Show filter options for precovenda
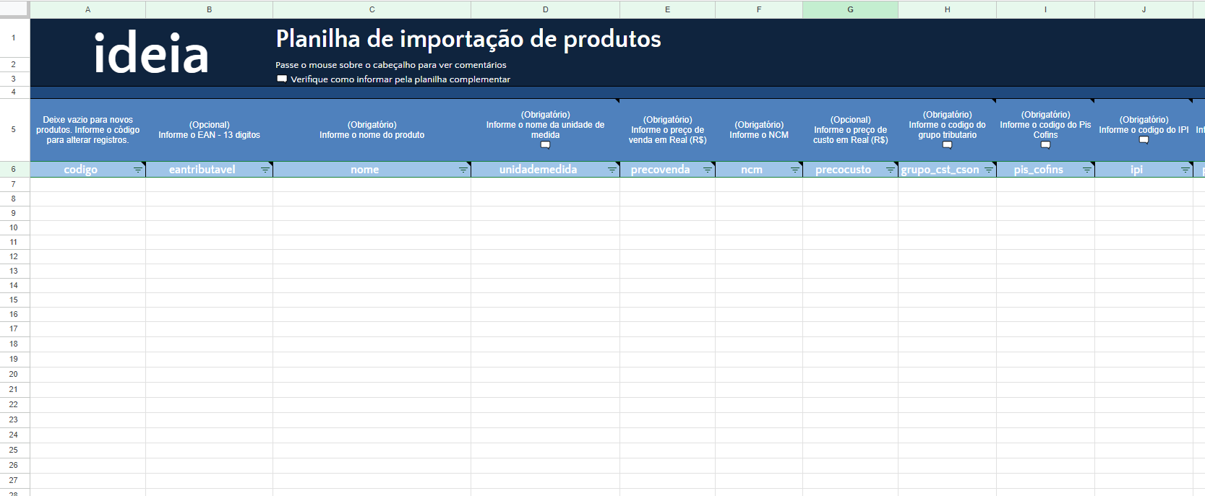Screen dimensions: 1205x496 pos(708,170)
